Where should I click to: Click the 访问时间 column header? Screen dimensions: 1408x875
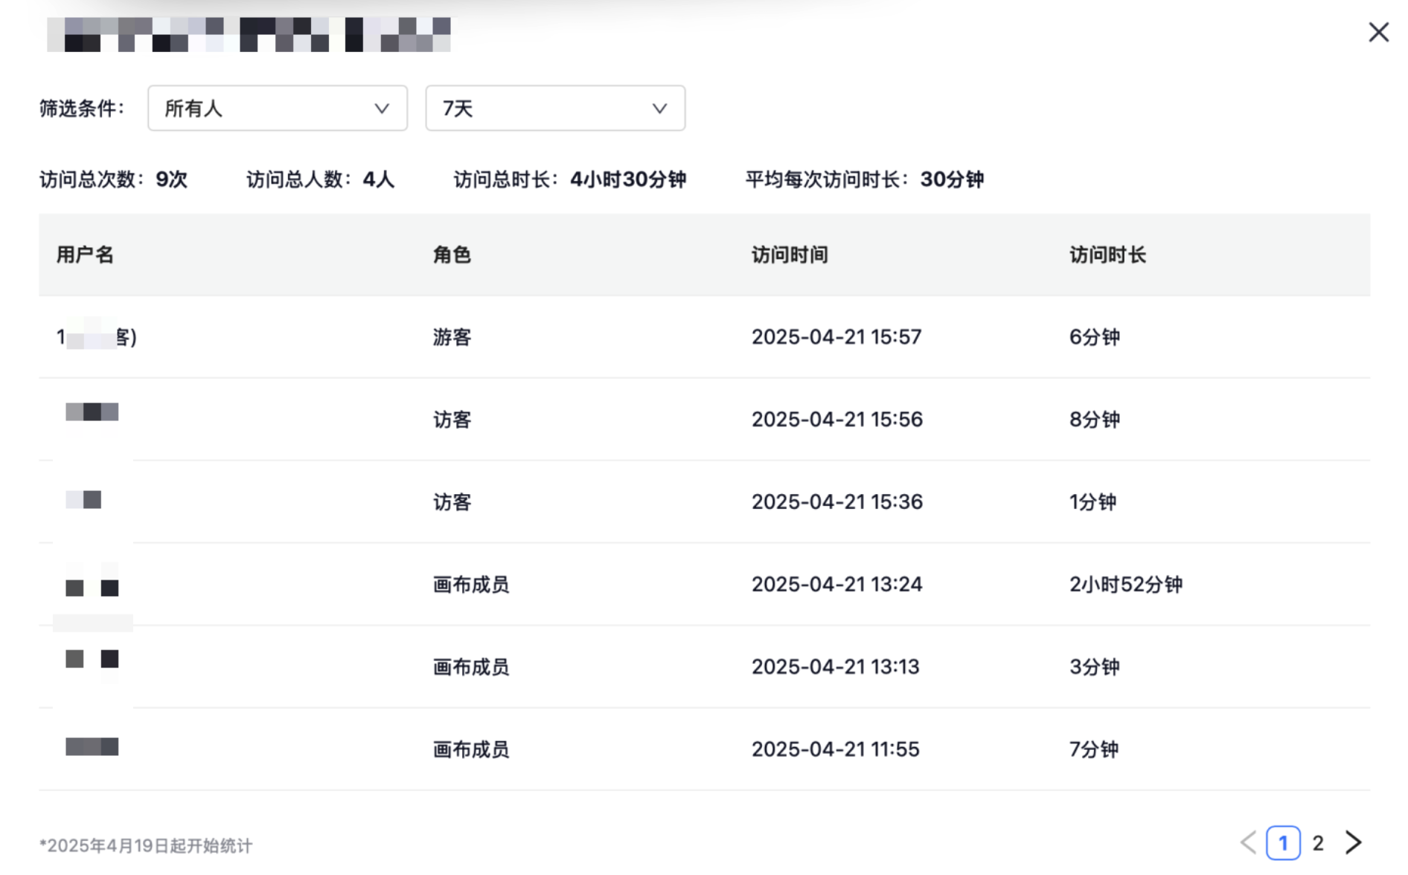click(790, 255)
